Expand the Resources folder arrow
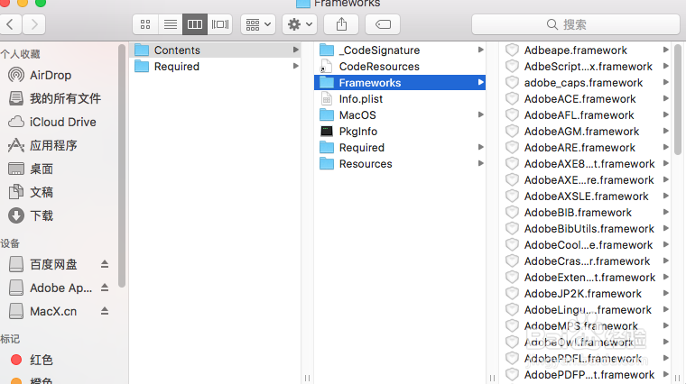 coord(481,163)
